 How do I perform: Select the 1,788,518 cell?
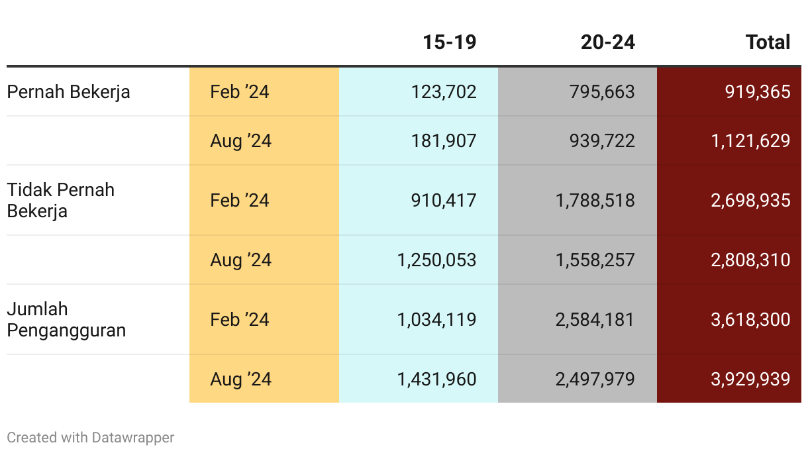click(x=595, y=200)
